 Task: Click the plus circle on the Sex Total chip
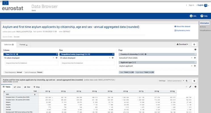pos(133,72)
